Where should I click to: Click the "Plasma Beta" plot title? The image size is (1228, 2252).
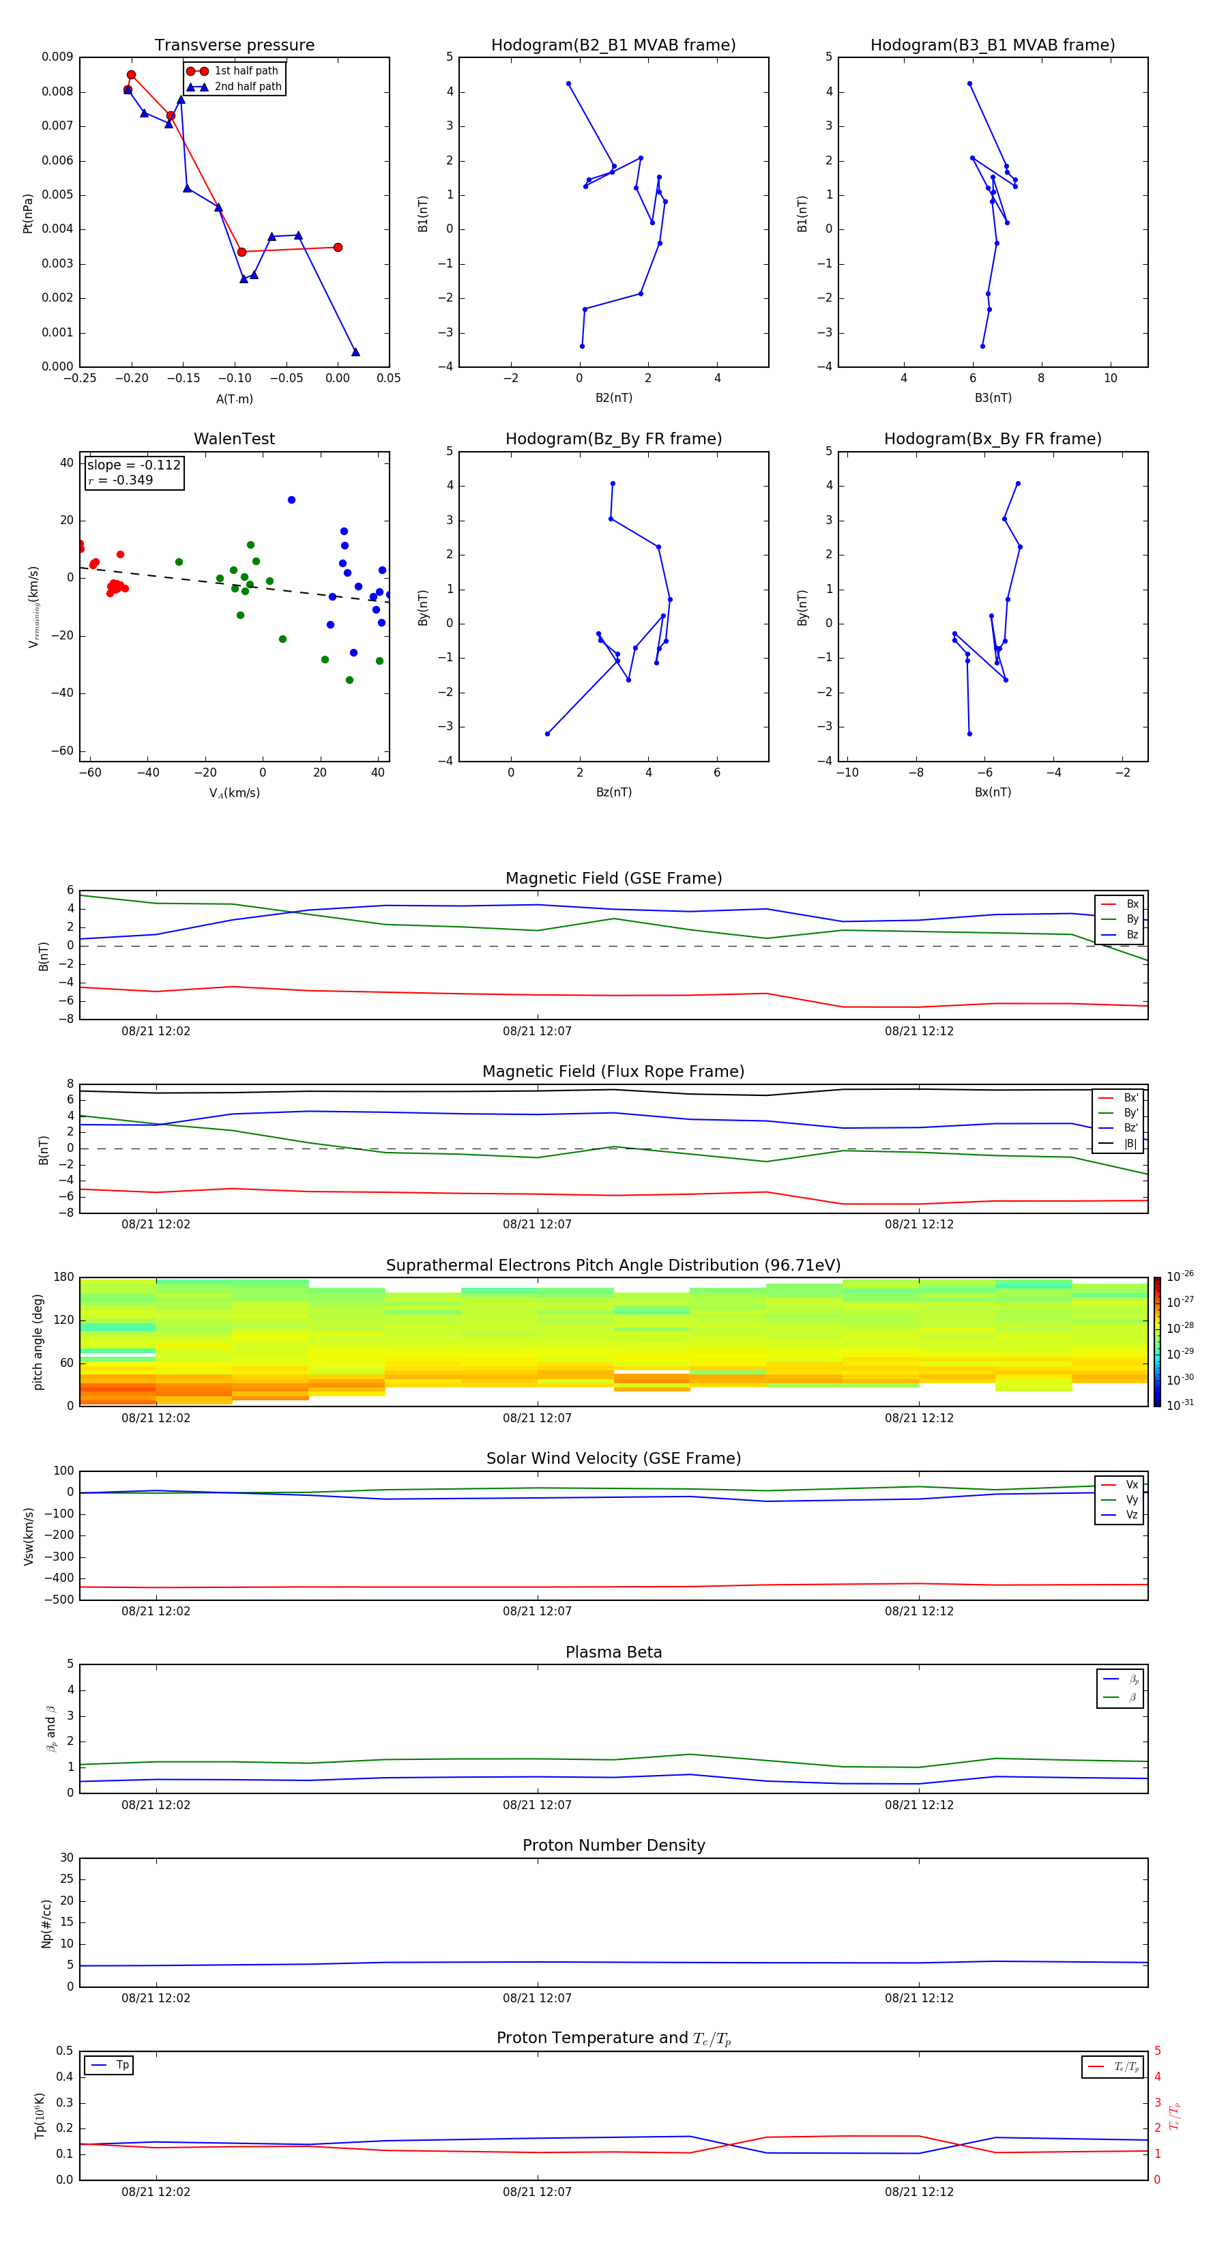613,1652
